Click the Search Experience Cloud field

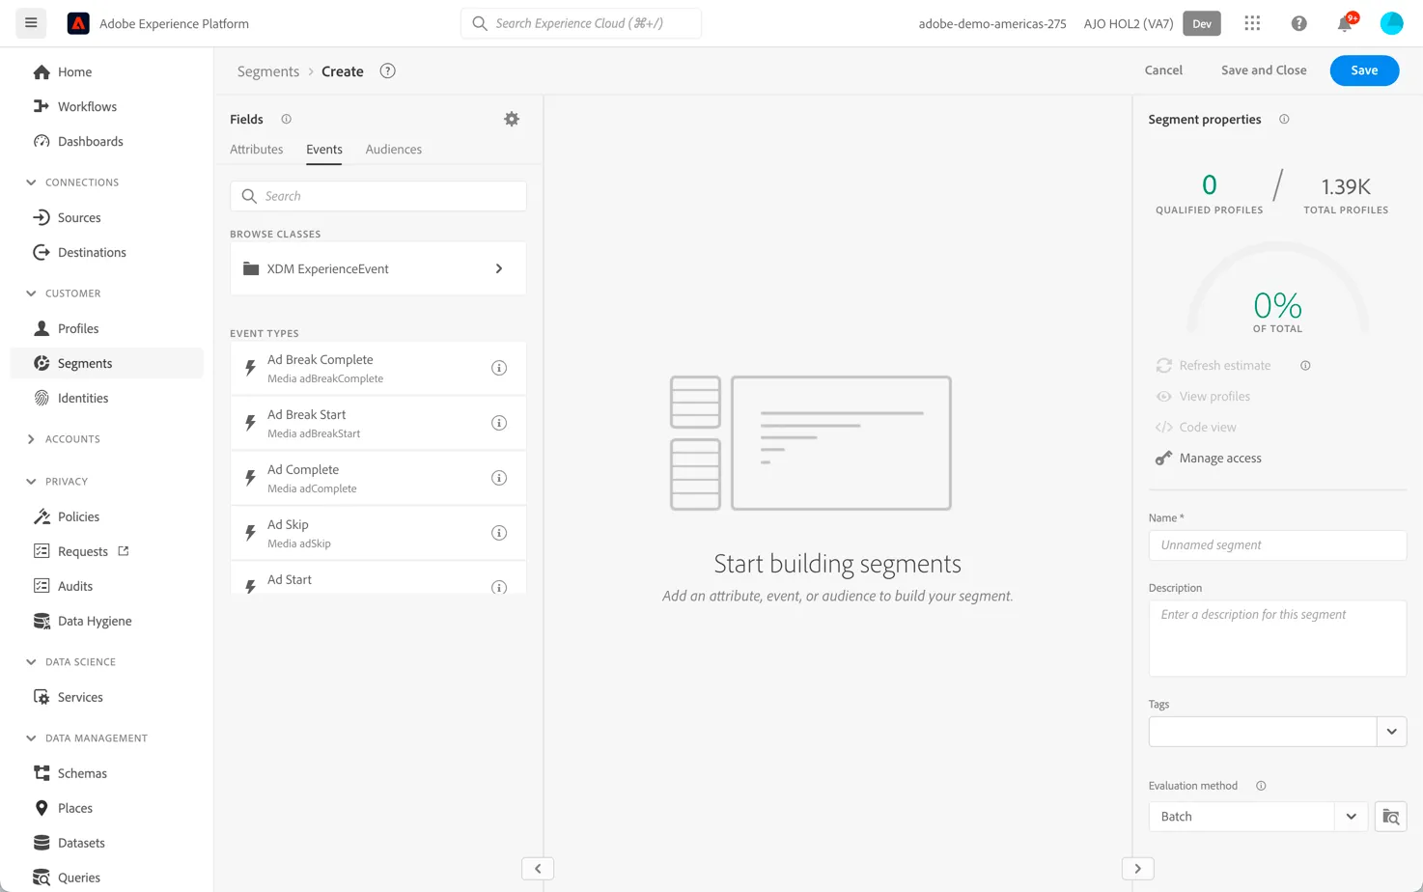[581, 23]
